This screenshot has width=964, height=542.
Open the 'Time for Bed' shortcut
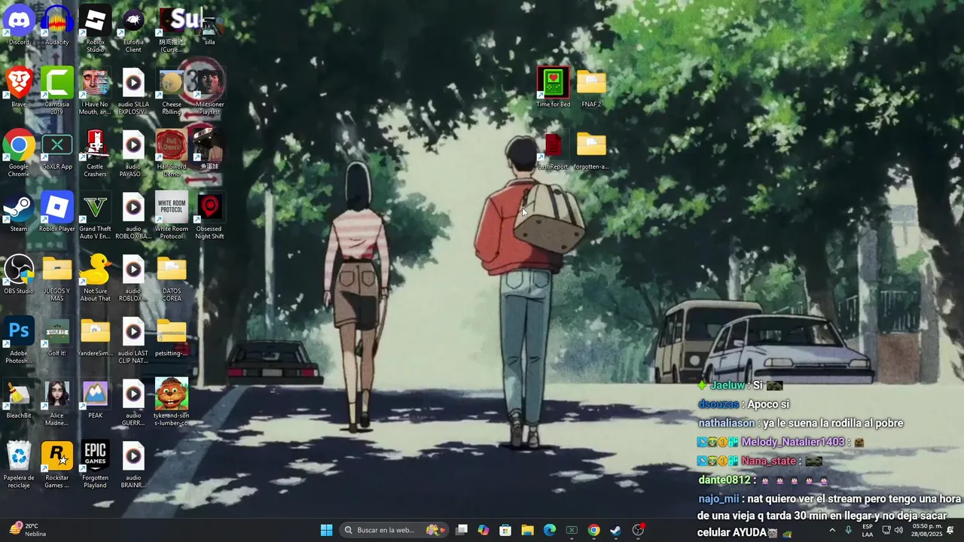[x=554, y=88]
